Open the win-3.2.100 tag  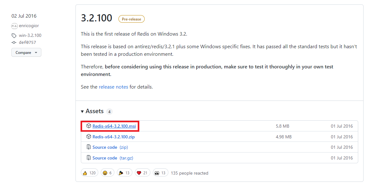[30, 35]
